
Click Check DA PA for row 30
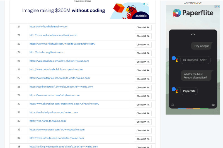point(143,105)
